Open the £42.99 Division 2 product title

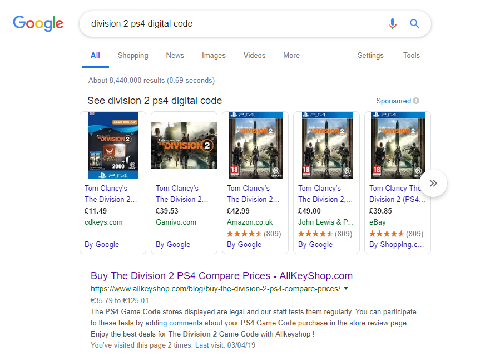coord(253,194)
